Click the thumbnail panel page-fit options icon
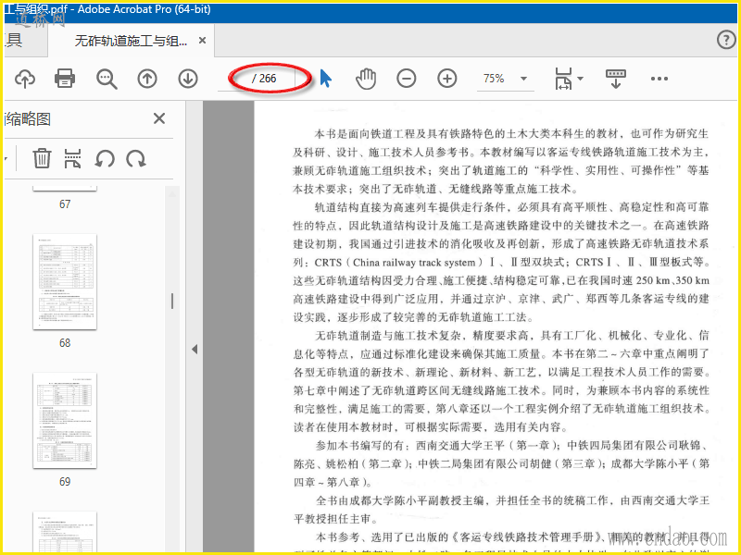The width and height of the screenshot is (741, 555). 72,158
